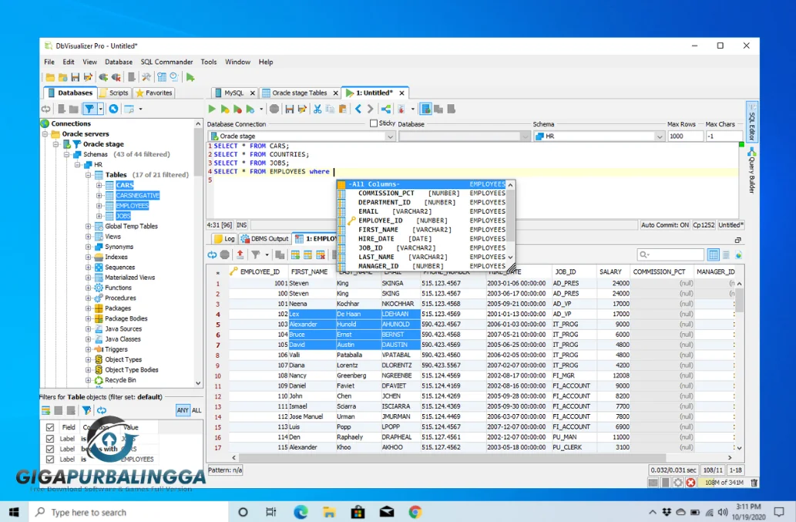Open the dropdown arrow next to the execute buttons
Viewport: 796px width, 522px height.
point(261,109)
